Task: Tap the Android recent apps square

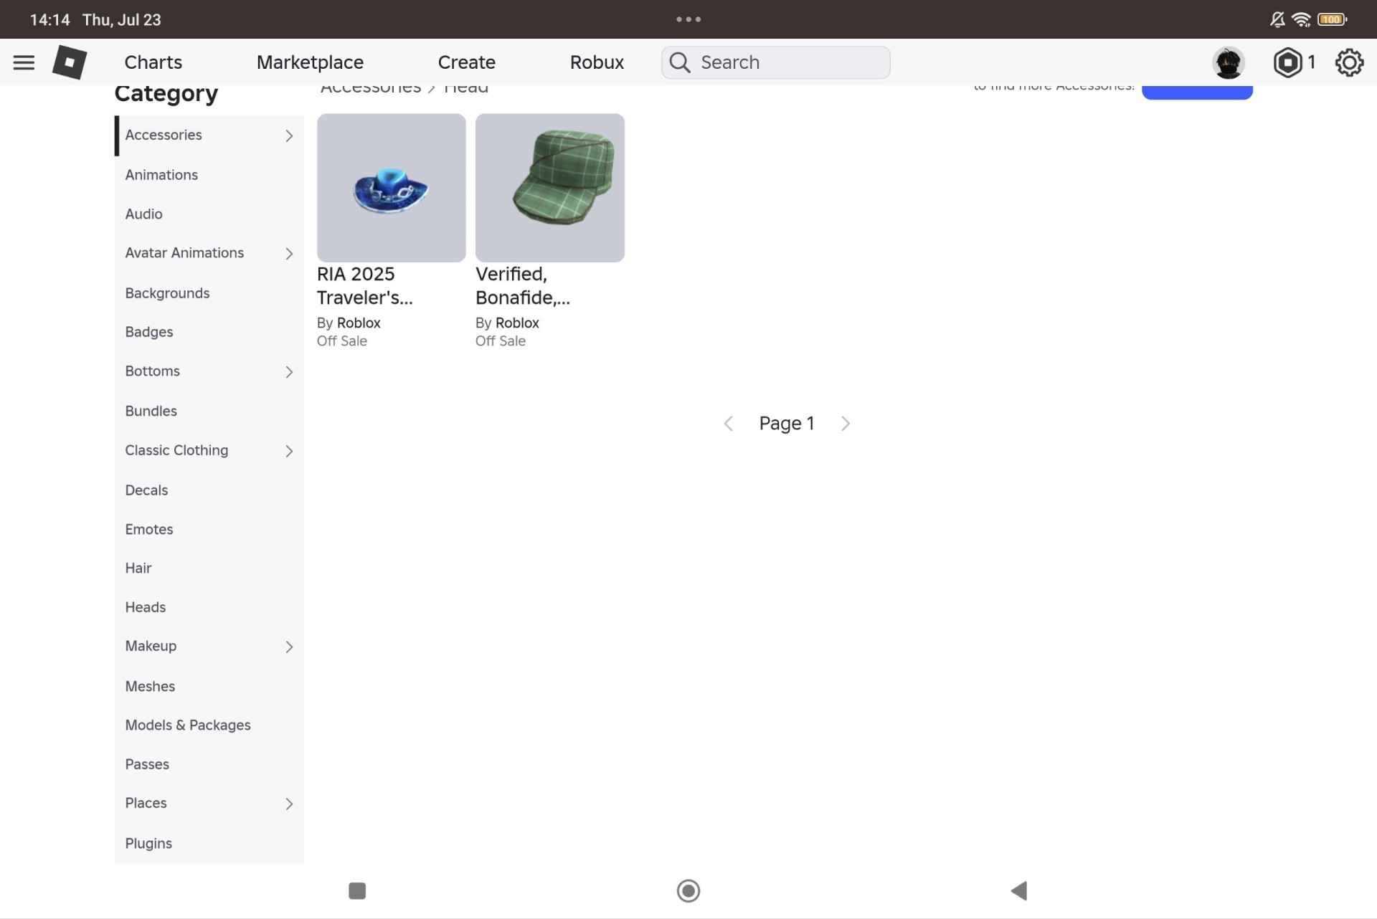Action: [357, 890]
